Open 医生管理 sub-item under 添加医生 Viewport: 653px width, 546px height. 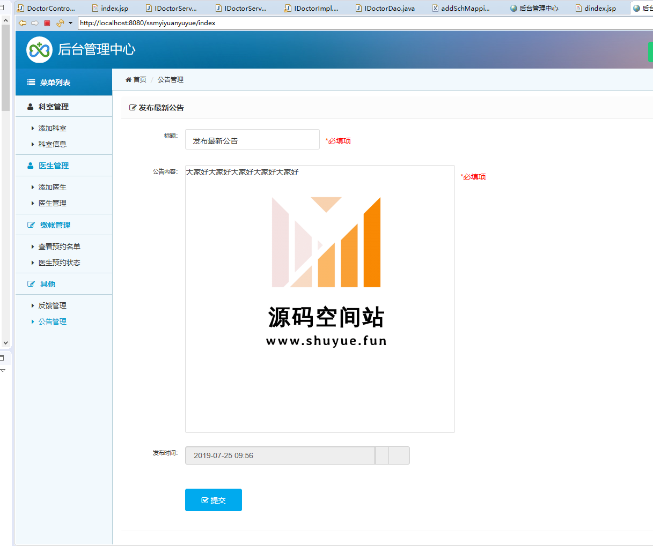[x=52, y=203]
